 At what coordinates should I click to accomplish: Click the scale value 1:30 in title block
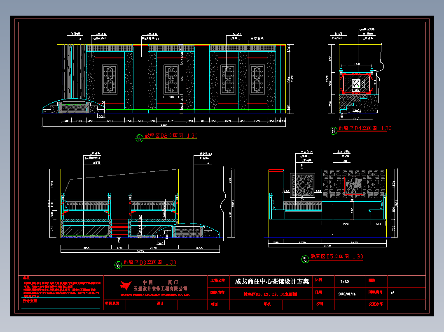tap(345, 281)
